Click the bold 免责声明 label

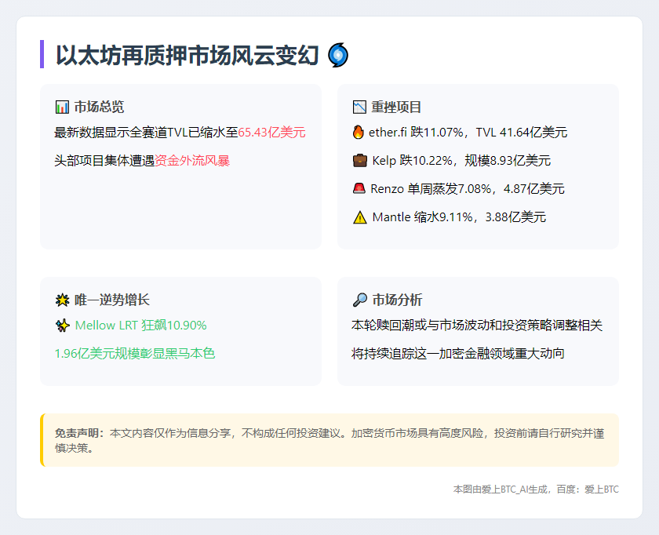coord(79,433)
